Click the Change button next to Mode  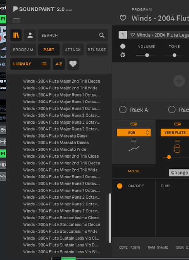tap(179, 173)
